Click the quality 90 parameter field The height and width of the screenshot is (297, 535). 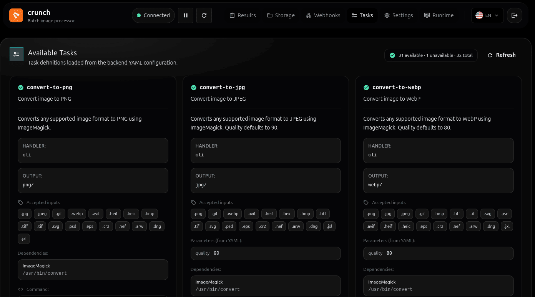tap(266, 253)
